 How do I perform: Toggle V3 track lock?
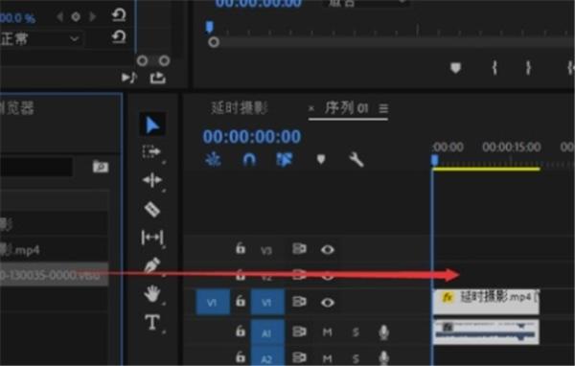click(x=241, y=249)
